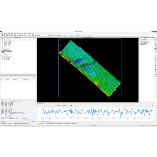
Task: Click the circle icon in the top toolbar
Action: click(x=17, y=35)
